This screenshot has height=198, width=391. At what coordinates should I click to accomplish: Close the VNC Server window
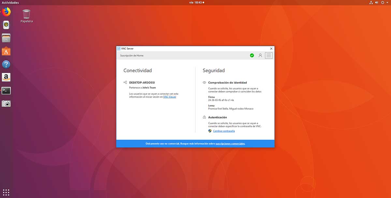coord(271,49)
